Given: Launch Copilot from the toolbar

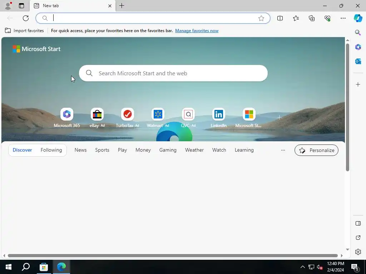Looking at the screenshot, I should [358, 18].
